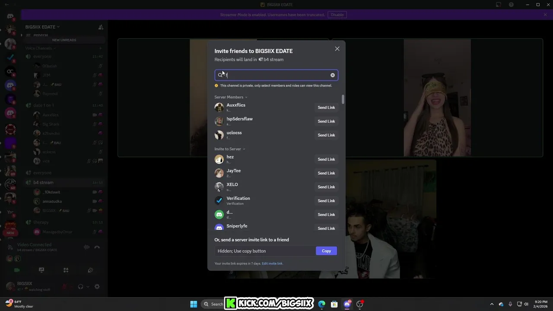This screenshot has height=311, width=553.
Task: Open the inbox icon in title bar
Action: (x=499, y=5)
